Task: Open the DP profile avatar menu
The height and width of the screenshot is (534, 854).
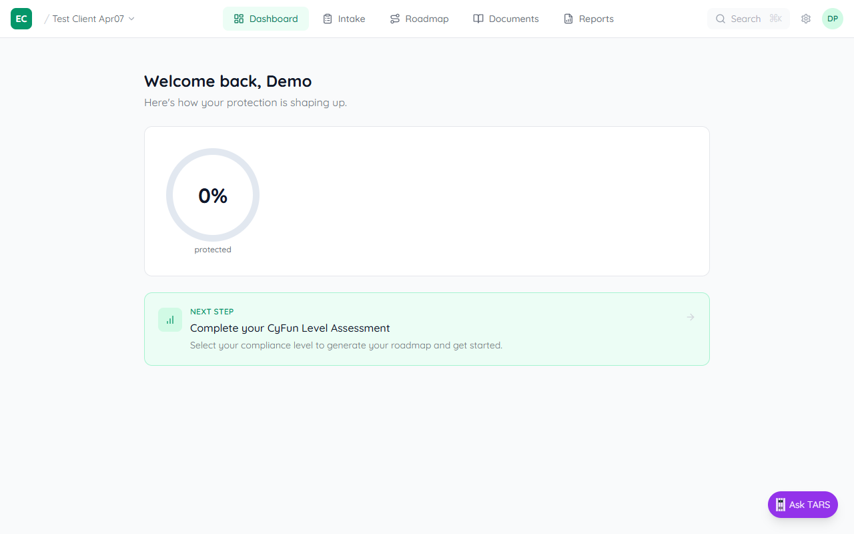Action: coord(832,19)
